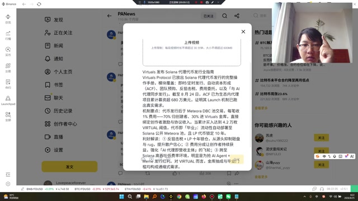Click the BNB/FDUSD ticker in status bar

click(x=48, y=189)
